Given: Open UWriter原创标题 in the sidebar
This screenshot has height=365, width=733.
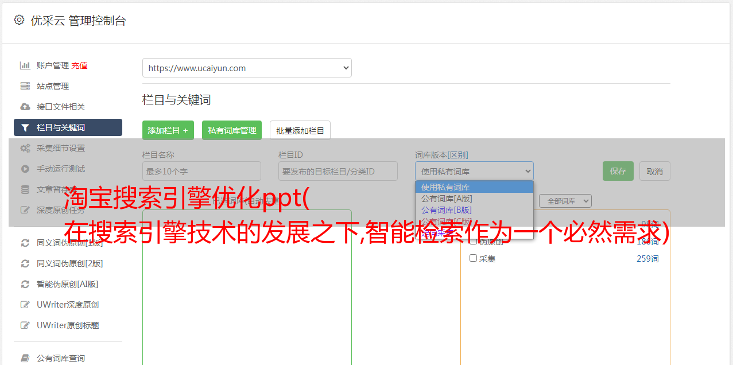Looking at the screenshot, I should click(x=68, y=325).
